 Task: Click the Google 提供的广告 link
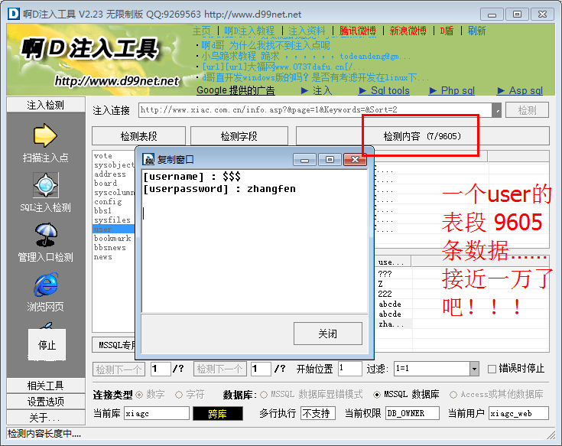pyautogui.click(x=236, y=90)
